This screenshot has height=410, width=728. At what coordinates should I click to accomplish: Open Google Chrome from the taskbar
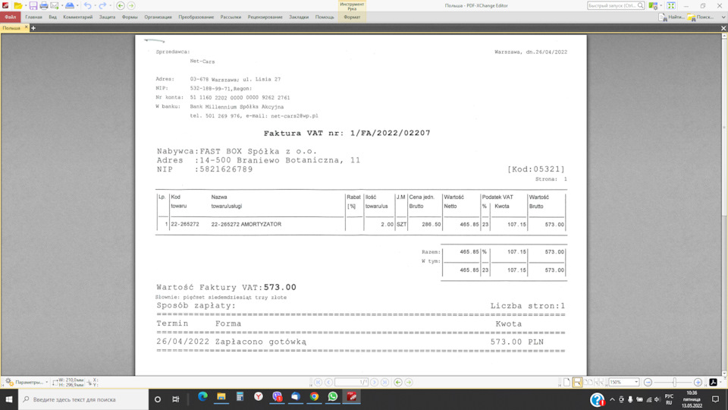pyautogui.click(x=314, y=397)
